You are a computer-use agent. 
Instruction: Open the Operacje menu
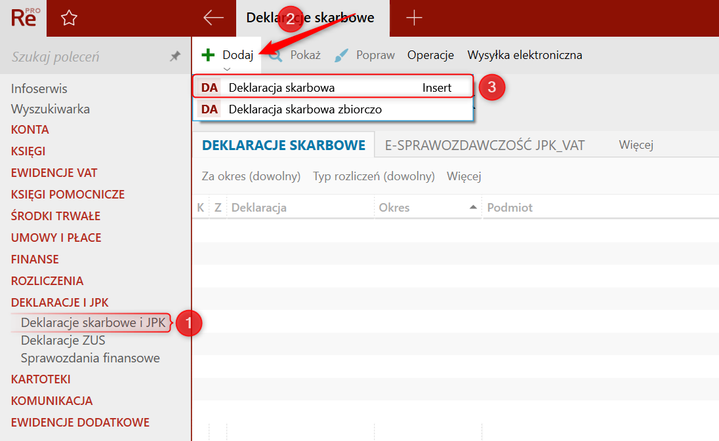[x=430, y=55]
